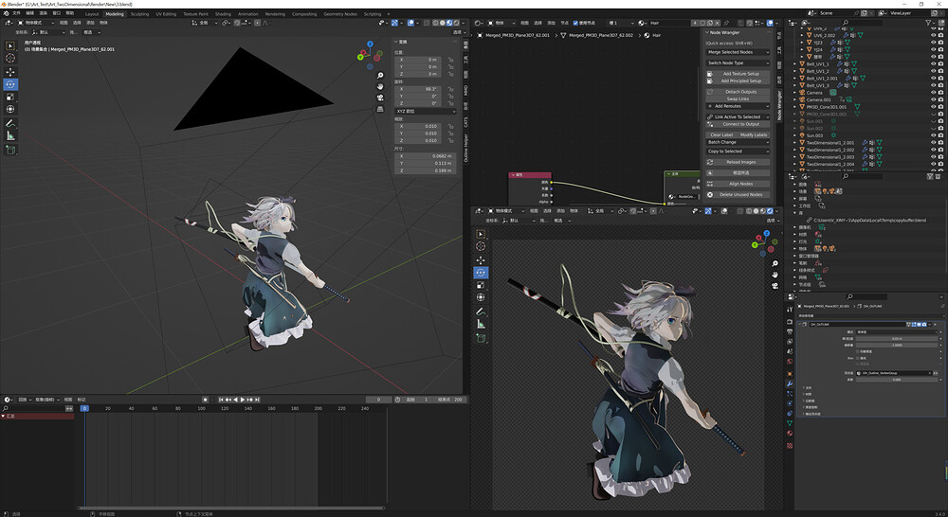This screenshot has height=517, width=948.
Task: Open the Tool settings tab in Properties
Action: (790, 309)
